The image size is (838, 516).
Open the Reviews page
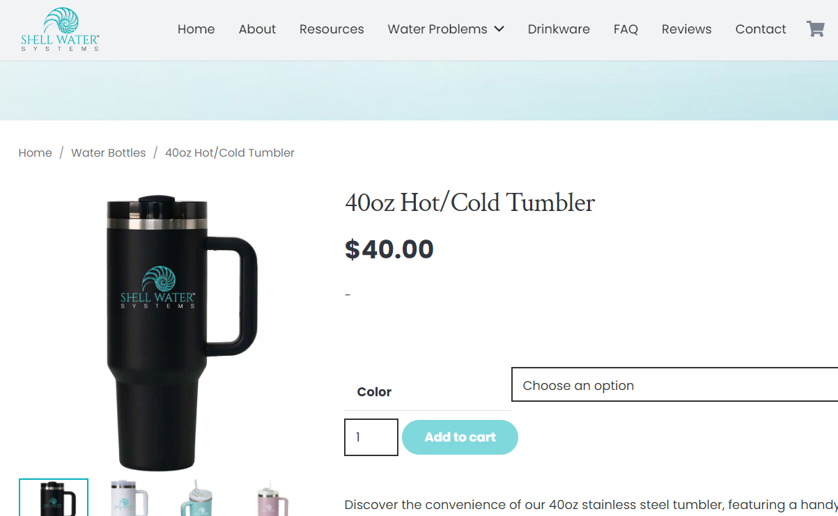(686, 29)
